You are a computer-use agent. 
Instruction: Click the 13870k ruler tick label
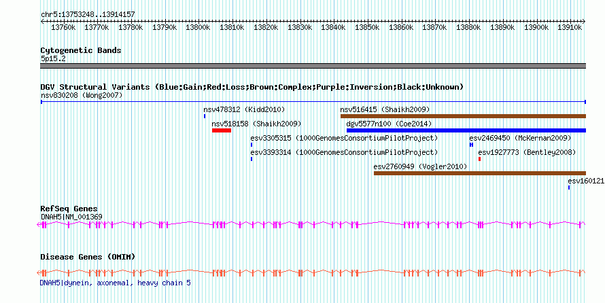pos(435,27)
